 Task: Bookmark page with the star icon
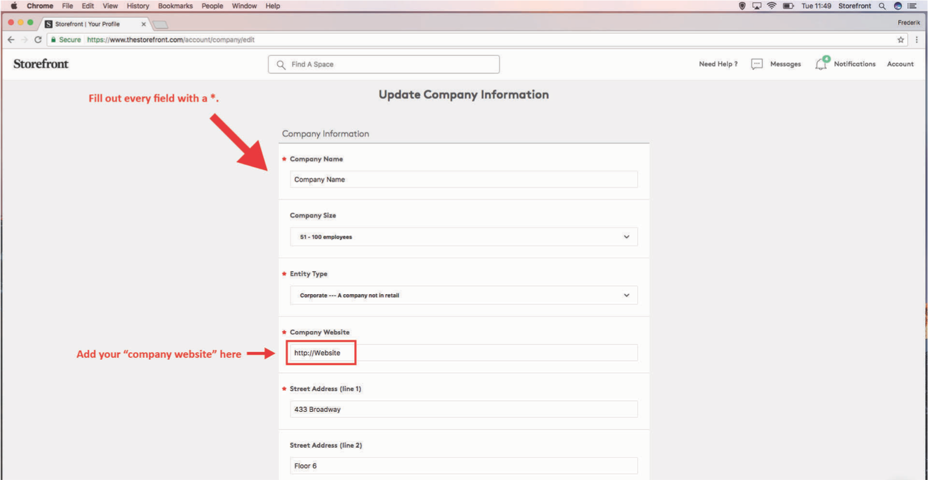pos(901,39)
